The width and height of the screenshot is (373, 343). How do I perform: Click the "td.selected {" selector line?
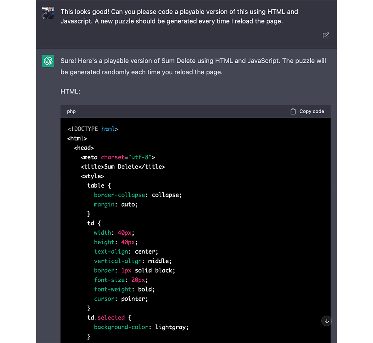(109, 318)
